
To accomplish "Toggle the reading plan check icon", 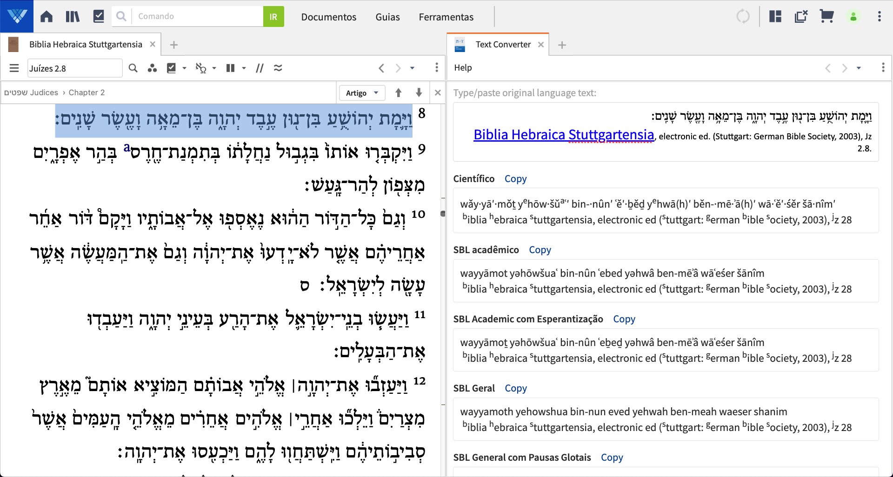I will pos(171,68).
